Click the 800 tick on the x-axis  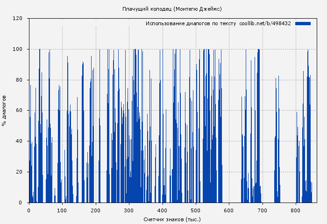click(296, 210)
